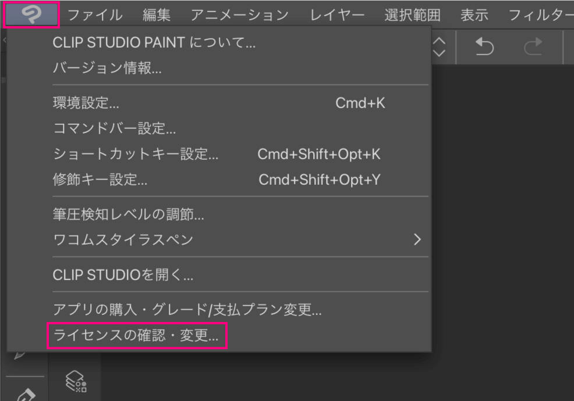
Task: Select ショートカットキー設定... menu entry
Action: 136,154
